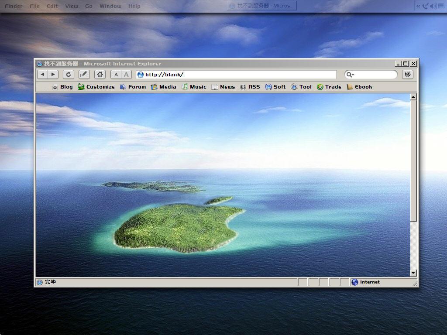Open the Edit menu

[x=52, y=6]
